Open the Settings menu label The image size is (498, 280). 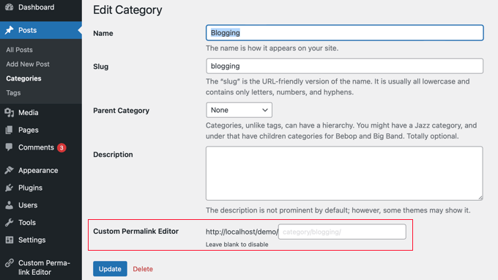[x=31, y=240]
